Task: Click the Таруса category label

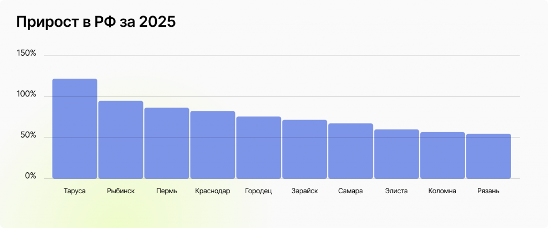Action: click(x=75, y=191)
